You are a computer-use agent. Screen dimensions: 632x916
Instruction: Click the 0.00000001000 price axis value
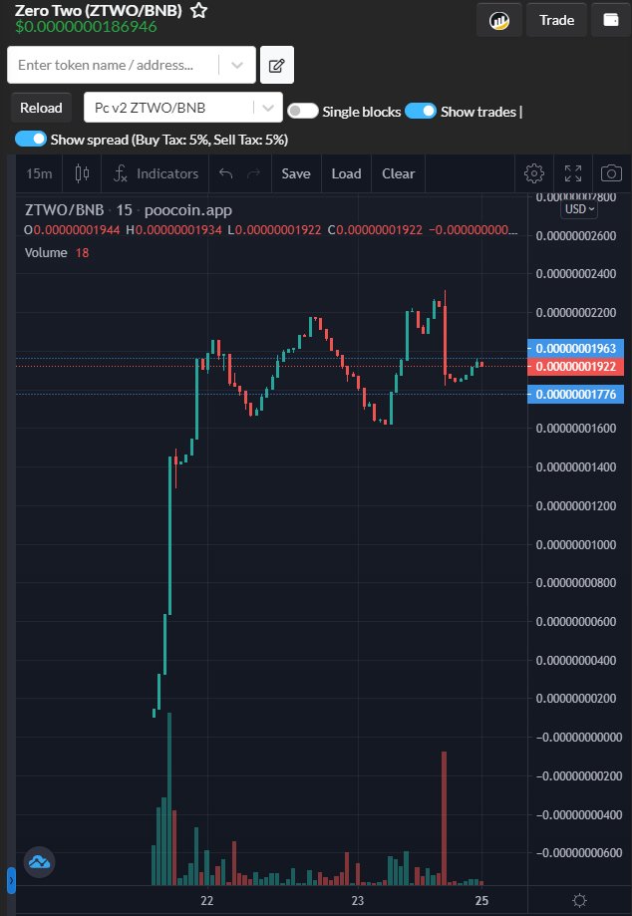pyautogui.click(x=576, y=544)
